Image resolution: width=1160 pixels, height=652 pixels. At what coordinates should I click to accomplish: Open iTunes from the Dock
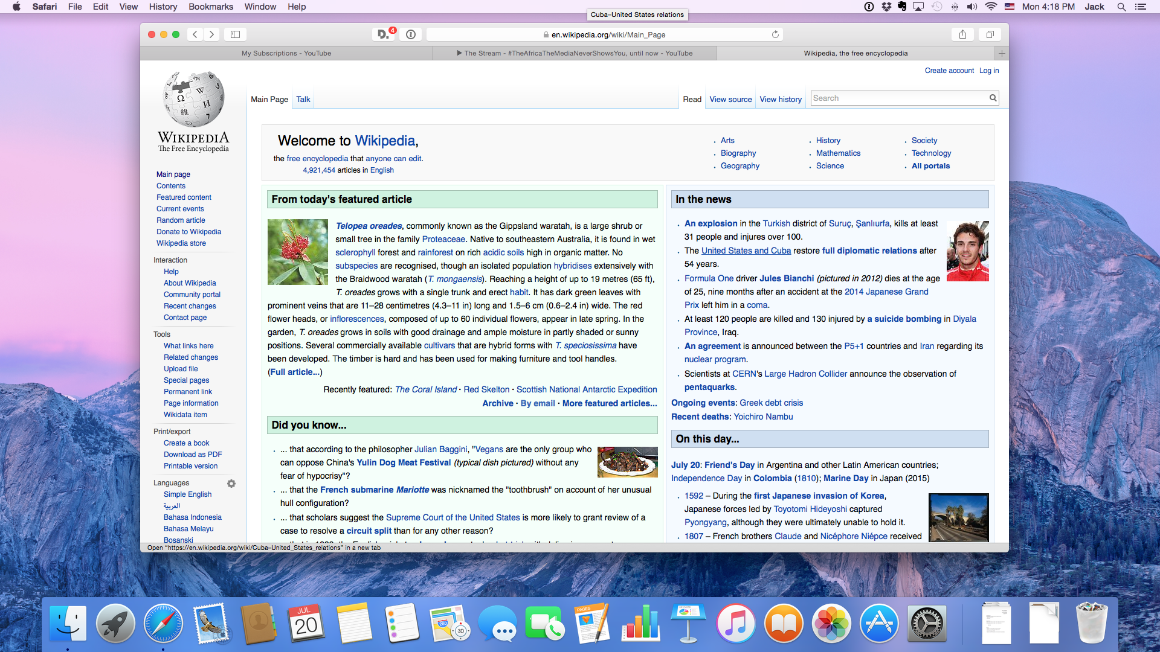736,623
